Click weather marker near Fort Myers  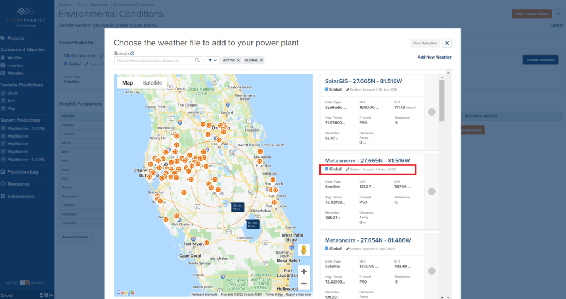[x=207, y=243]
